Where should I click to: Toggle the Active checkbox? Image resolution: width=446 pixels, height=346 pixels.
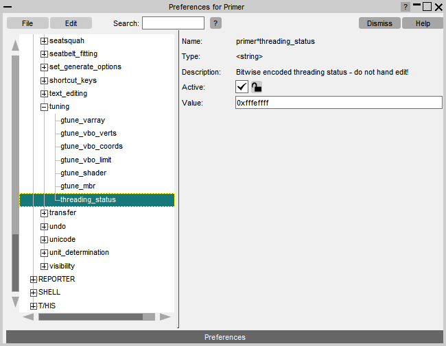click(242, 87)
